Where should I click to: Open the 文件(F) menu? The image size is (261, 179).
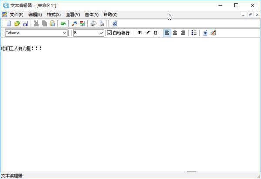pyautogui.click(x=17, y=14)
